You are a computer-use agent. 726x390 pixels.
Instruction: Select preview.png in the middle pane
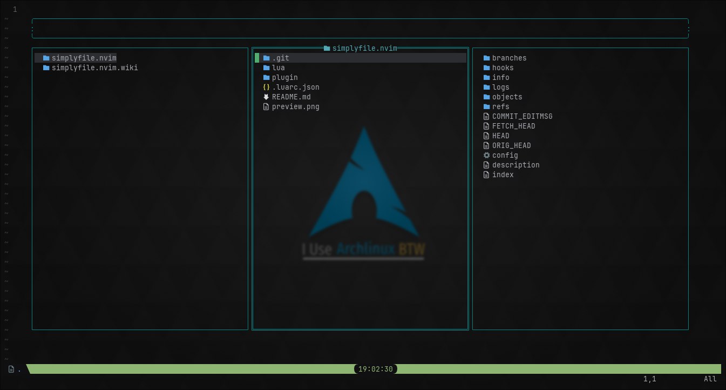click(x=296, y=106)
